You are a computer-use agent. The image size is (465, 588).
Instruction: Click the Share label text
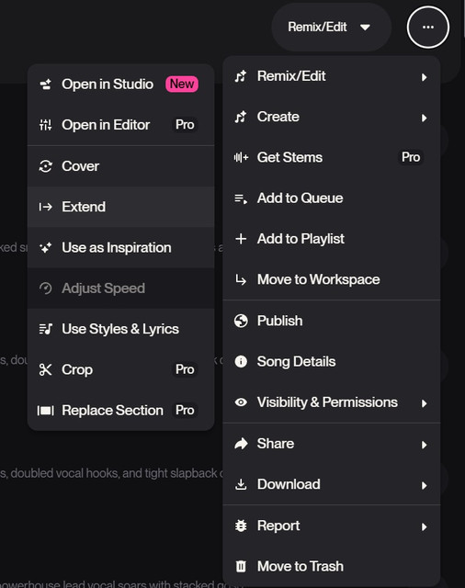coord(276,444)
